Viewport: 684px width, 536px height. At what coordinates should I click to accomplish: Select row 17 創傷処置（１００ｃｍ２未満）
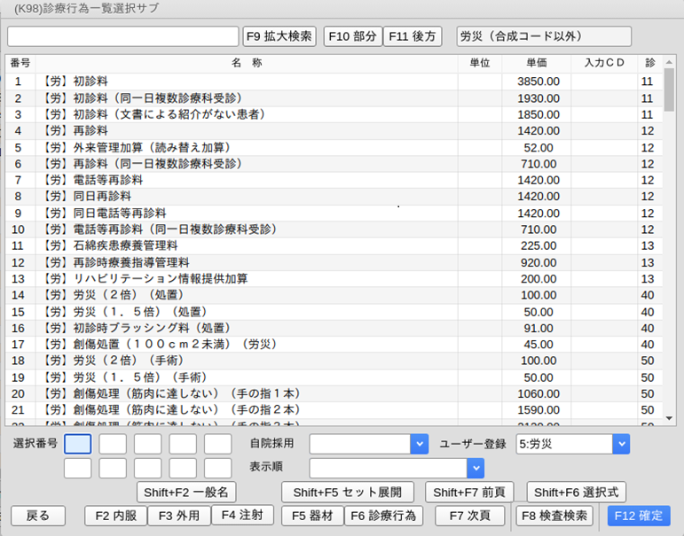pyautogui.click(x=248, y=344)
